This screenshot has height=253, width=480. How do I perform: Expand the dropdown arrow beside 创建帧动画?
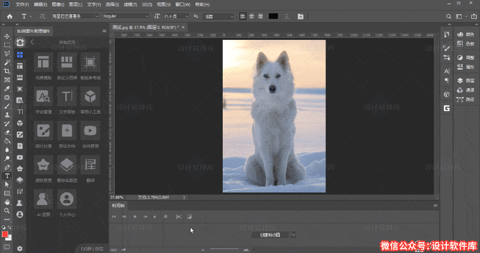[x=293, y=235]
